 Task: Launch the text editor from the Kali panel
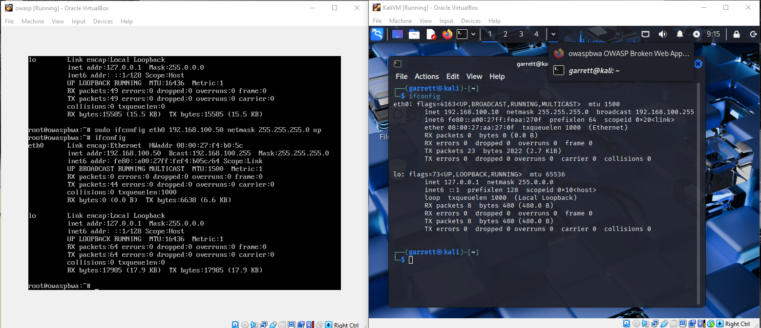pyautogui.click(x=431, y=34)
